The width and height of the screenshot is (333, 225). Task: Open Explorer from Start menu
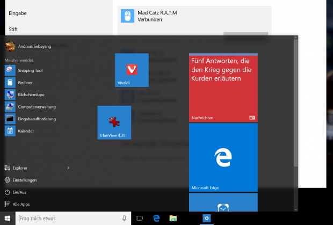tap(16, 168)
